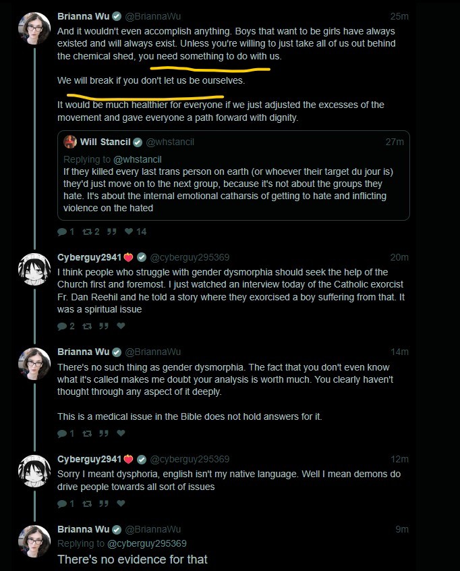Retweet Cyberguy2941's 12m tweet
This screenshot has width=460, height=571.
pos(87,504)
